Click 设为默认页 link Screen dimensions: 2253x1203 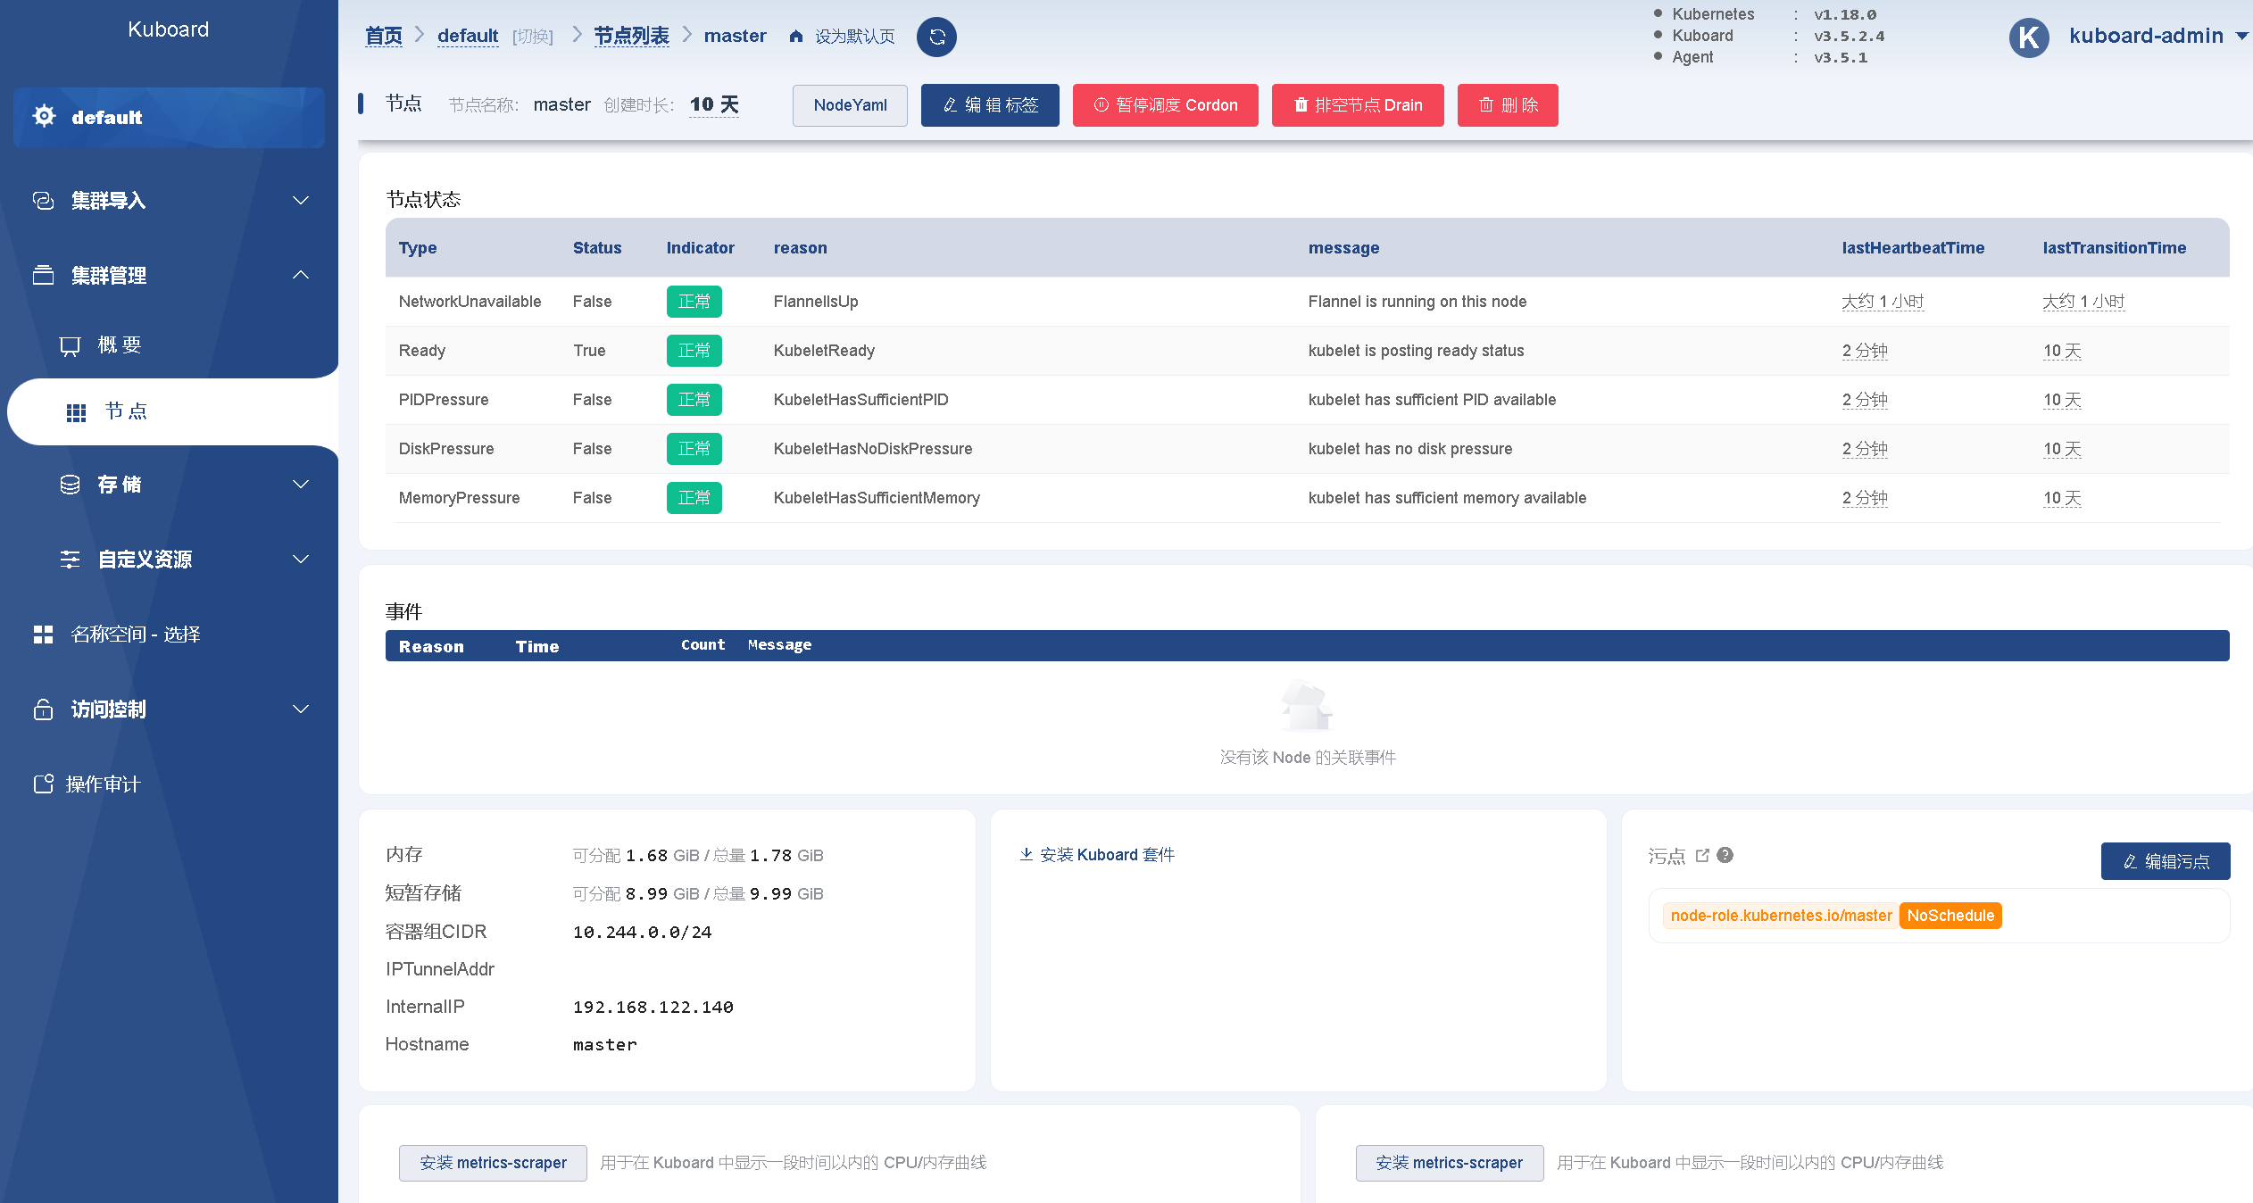pyautogui.click(x=854, y=37)
